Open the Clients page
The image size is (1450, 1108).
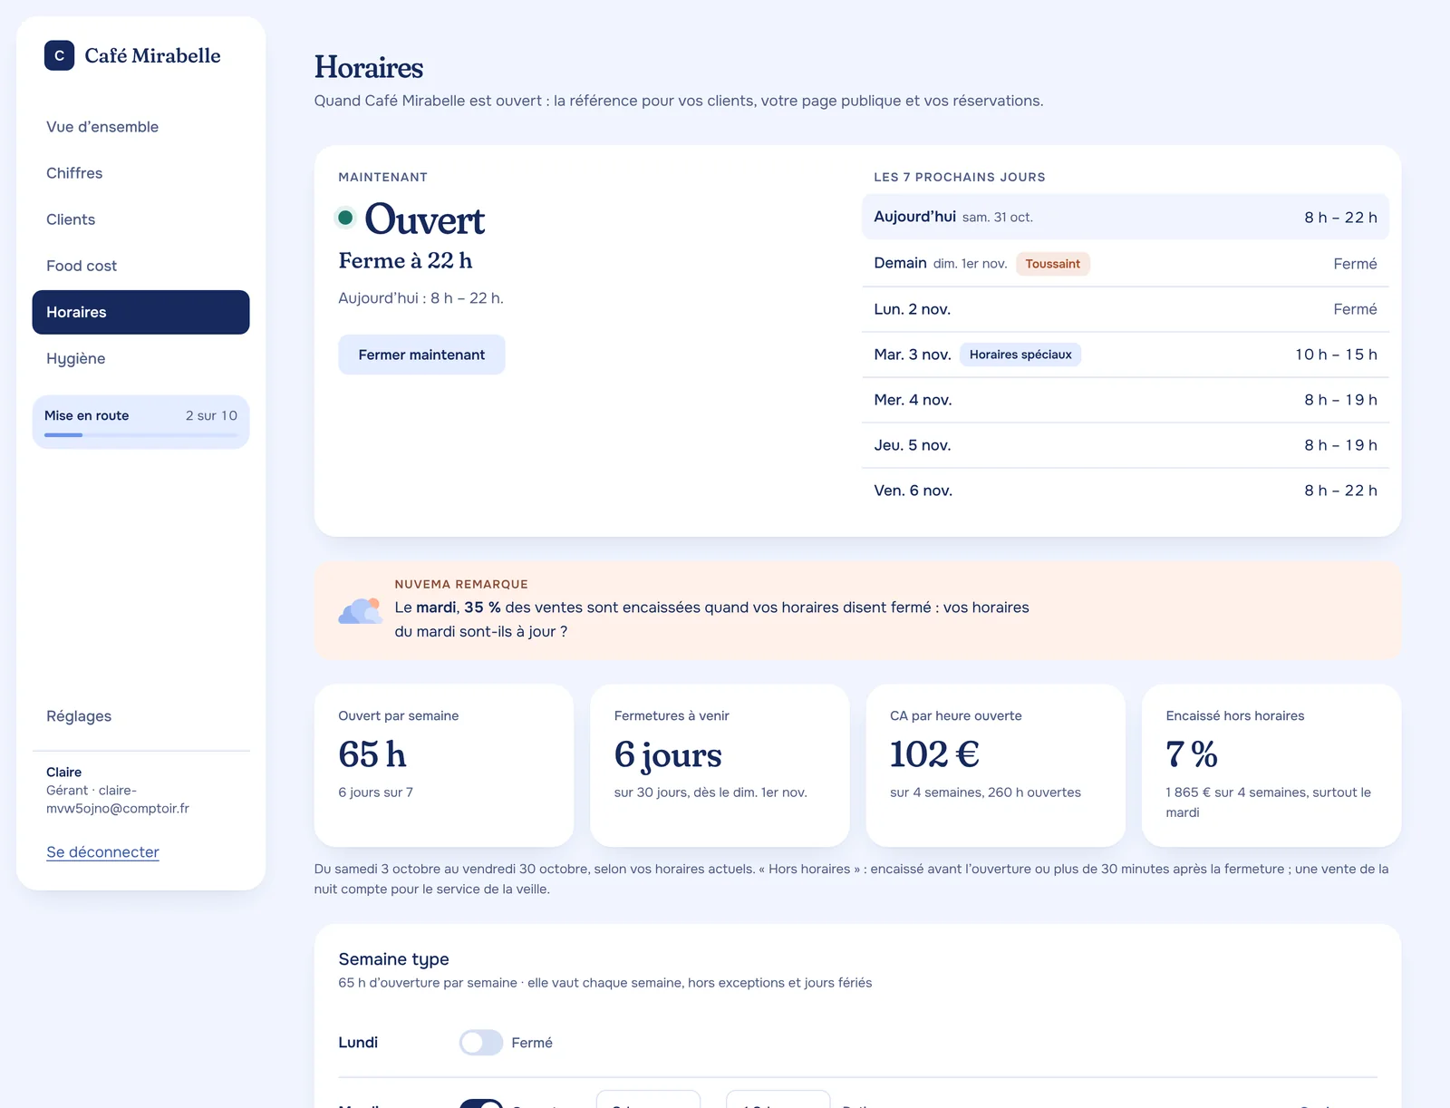[x=140, y=219]
